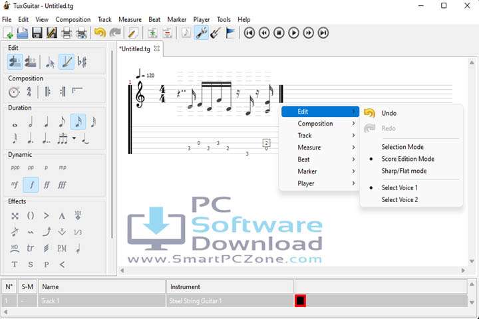
Task: Close the Untitled.tg tab
Action: [x=157, y=49]
